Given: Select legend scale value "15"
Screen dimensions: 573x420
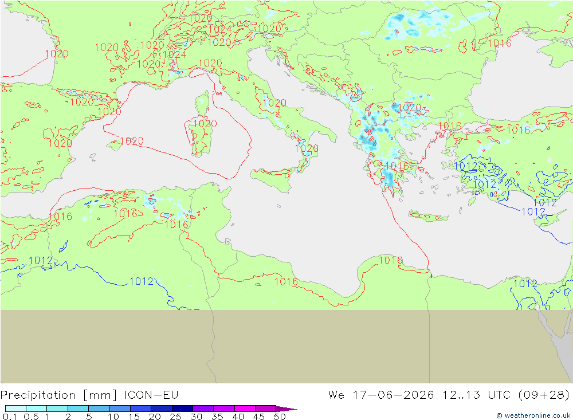Looking at the screenshot, I should point(134,417).
